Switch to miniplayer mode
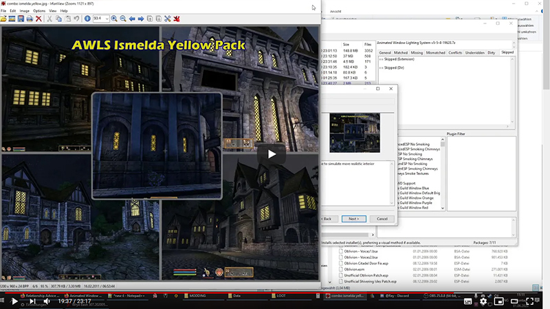This screenshot has width=550, height=309. tap(498, 301)
